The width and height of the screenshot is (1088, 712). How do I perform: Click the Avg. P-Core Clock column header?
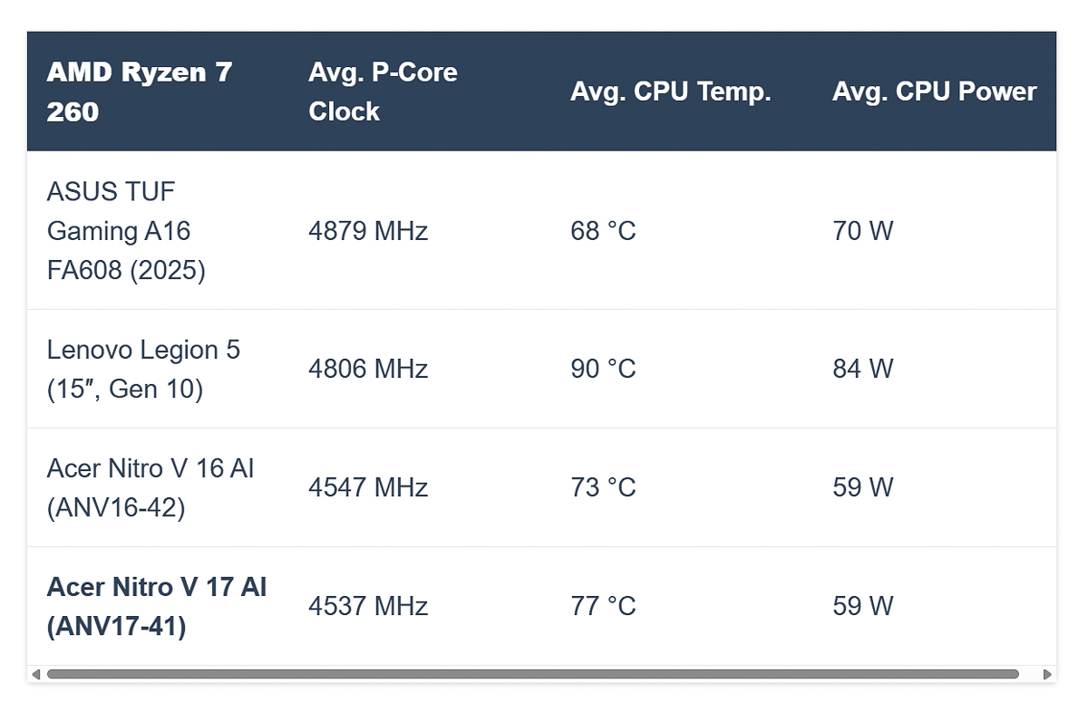(383, 91)
